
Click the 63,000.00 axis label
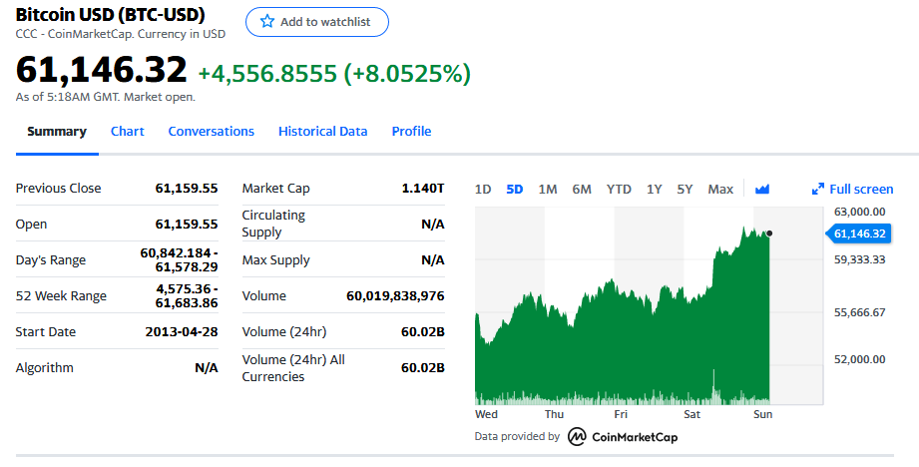(x=860, y=212)
